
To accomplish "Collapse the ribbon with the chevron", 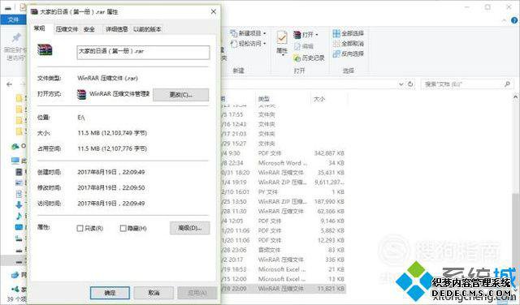I will pyautogui.click(x=504, y=20).
